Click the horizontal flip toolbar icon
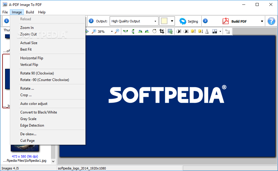Viewport: 278px width, 171px height. 125,31
